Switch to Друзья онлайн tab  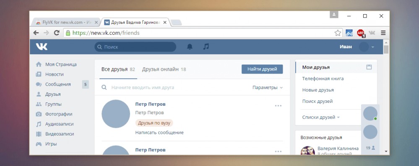tap(164, 69)
